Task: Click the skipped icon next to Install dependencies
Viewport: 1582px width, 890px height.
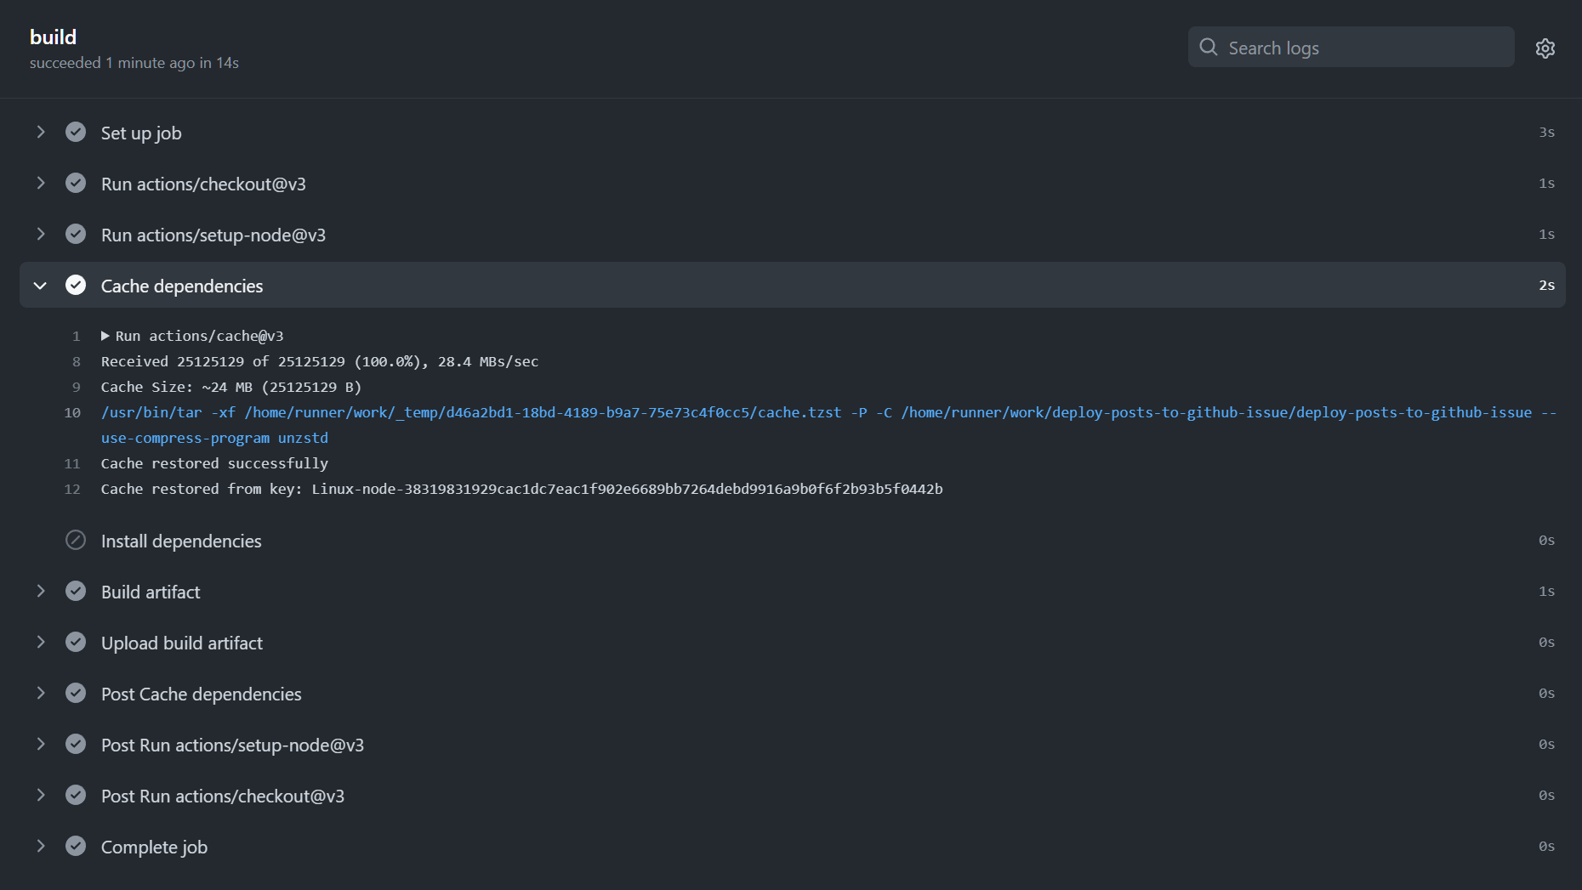Action: (76, 540)
